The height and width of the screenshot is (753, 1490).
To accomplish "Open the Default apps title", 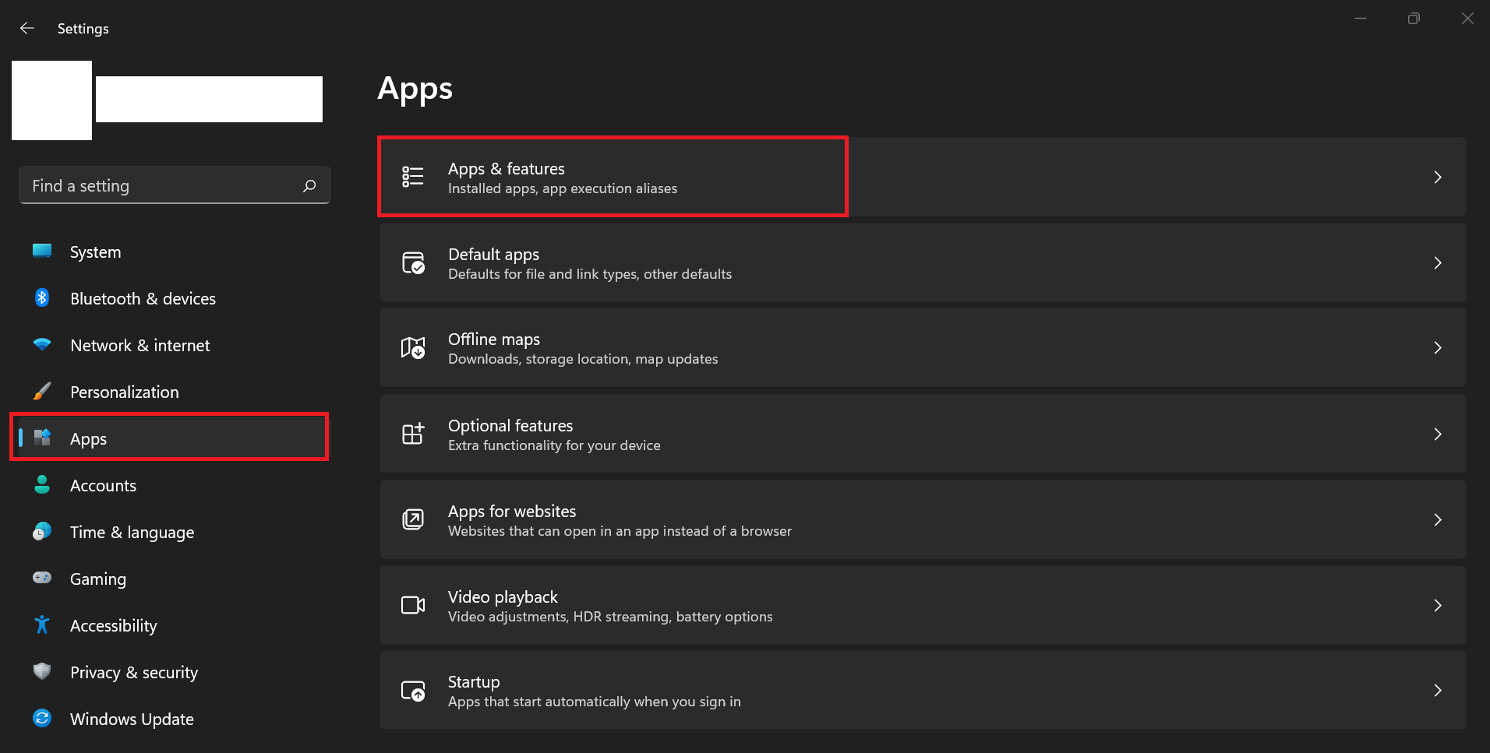I will (x=494, y=255).
